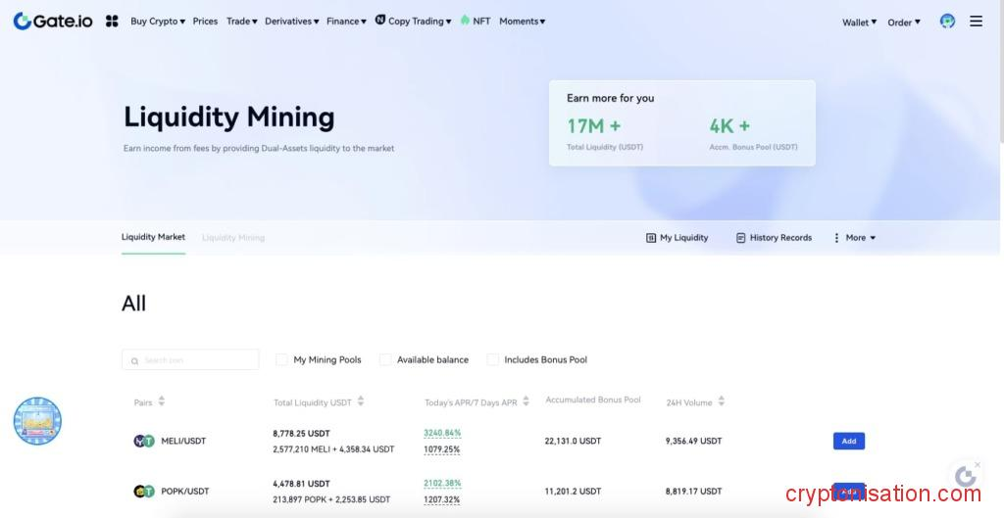
Task: Sort by Total Liquidity USDT arrows
Action: point(361,400)
